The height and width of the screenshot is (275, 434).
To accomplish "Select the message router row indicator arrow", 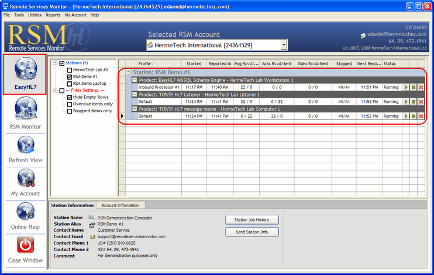I will coord(122,116).
